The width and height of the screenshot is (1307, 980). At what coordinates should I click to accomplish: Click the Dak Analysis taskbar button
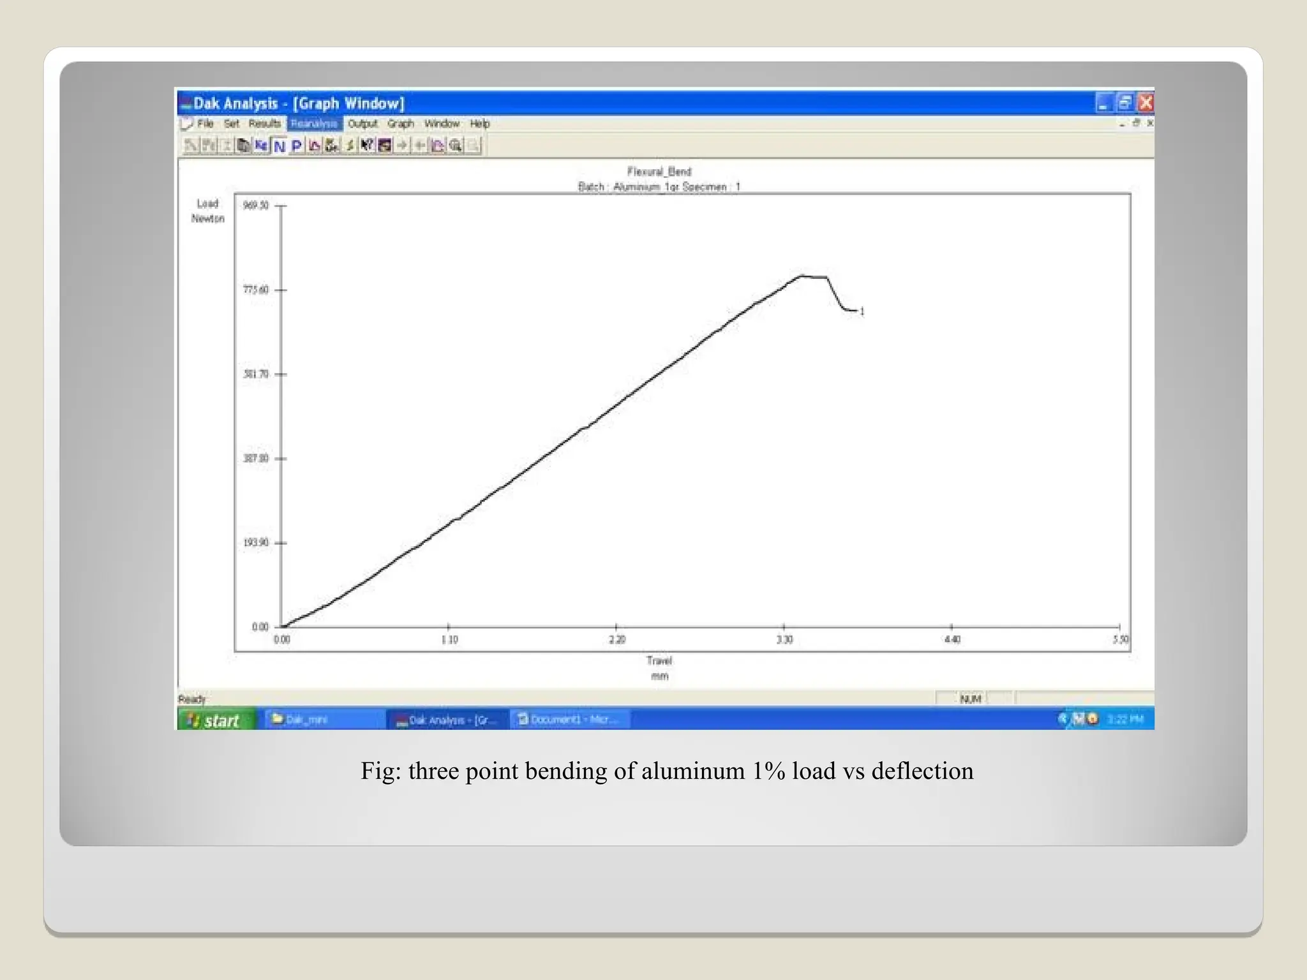[x=449, y=720]
